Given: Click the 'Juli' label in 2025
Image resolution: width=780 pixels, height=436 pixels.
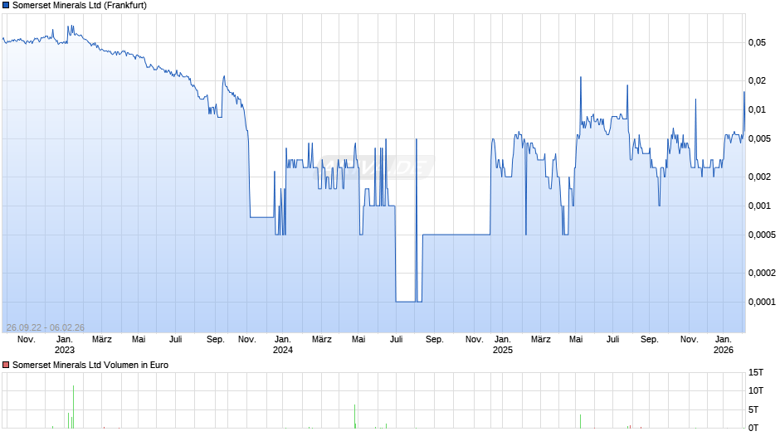Looking at the screenshot, I should click(613, 340).
